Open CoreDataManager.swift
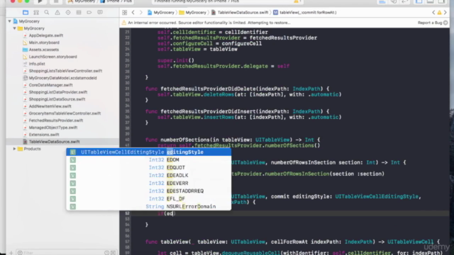Viewport: 454px width, 255px height. [x=50, y=85]
